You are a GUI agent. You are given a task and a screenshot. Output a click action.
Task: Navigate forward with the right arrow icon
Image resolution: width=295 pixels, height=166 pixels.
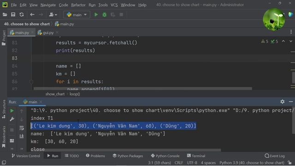click(x=41, y=14)
